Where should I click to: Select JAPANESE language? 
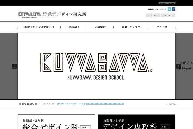tap(152, 9)
